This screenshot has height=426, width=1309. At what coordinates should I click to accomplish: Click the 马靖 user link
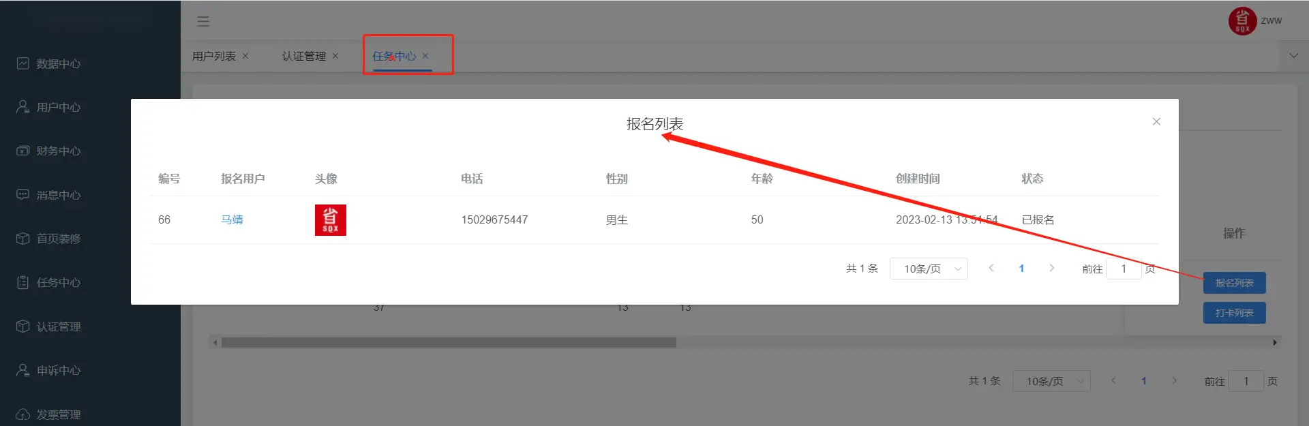coord(232,220)
